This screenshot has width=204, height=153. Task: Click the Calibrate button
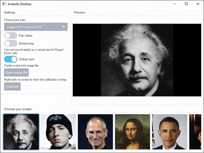point(12,87)
